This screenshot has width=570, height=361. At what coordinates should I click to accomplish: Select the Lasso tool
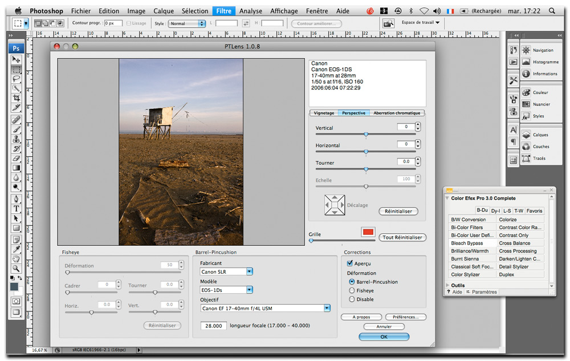[17, 79]
